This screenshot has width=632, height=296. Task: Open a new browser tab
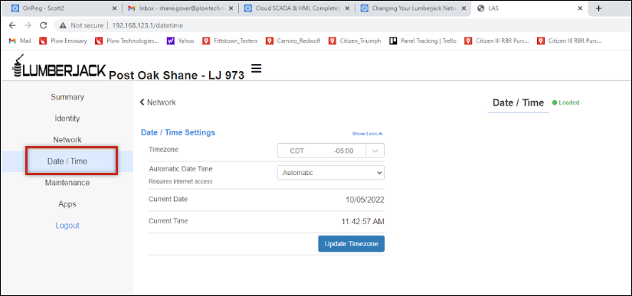[598, 8]
